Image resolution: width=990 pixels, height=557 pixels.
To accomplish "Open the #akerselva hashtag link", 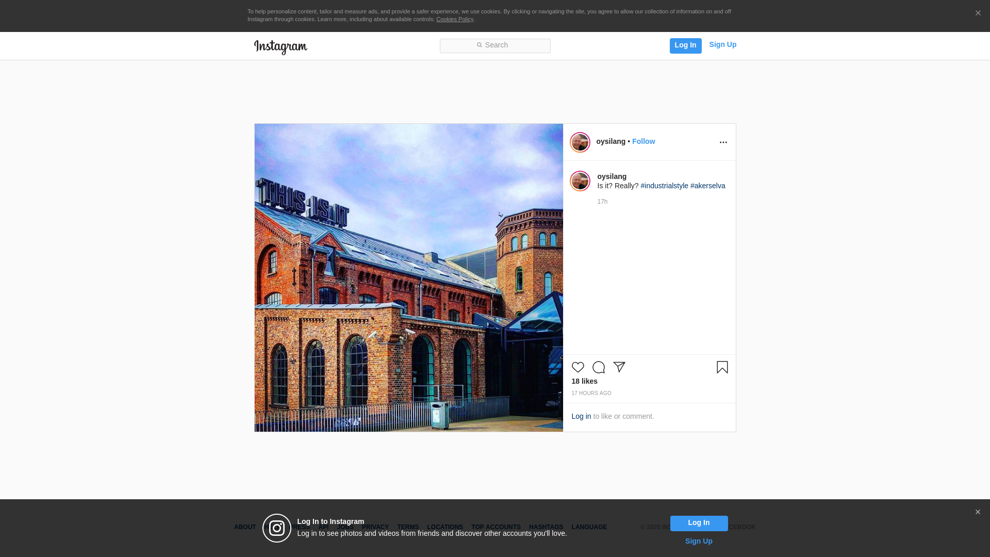I will click(707, 186).
